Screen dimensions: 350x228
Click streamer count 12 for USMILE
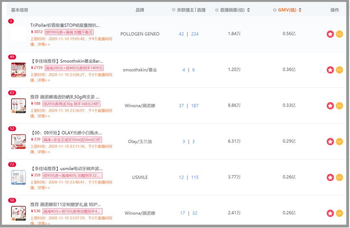click(181, 178)
